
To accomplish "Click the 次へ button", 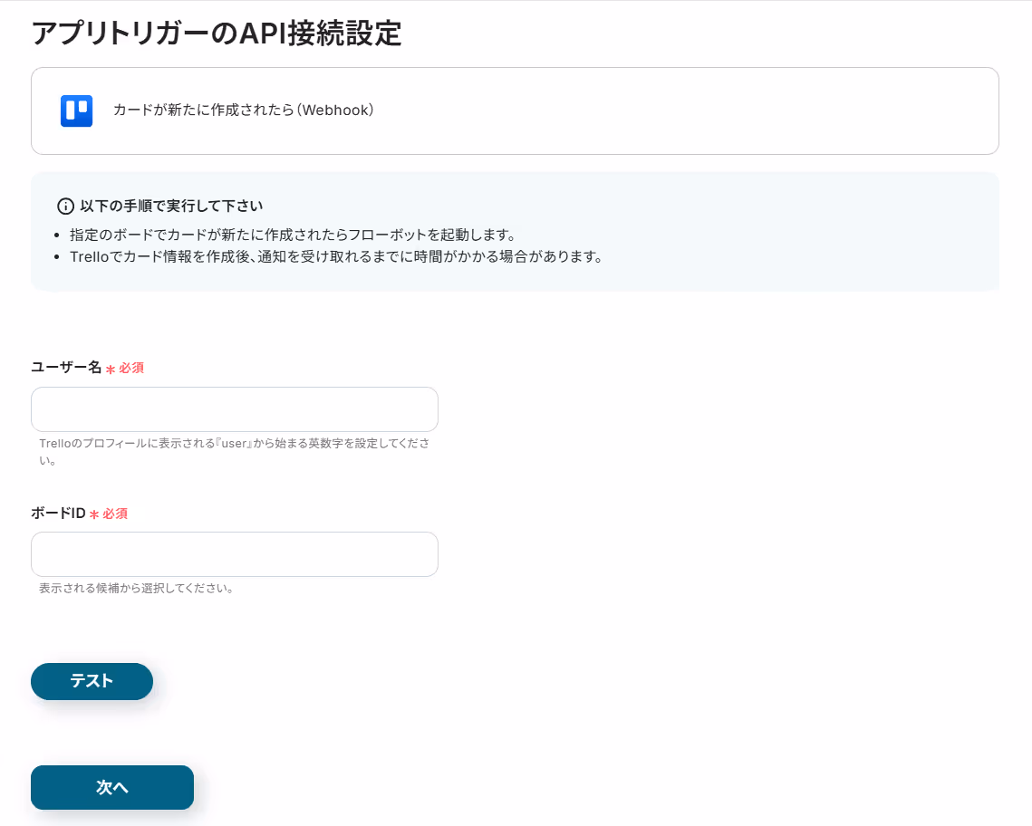I will pyautogui.click(x=112, y=787).
